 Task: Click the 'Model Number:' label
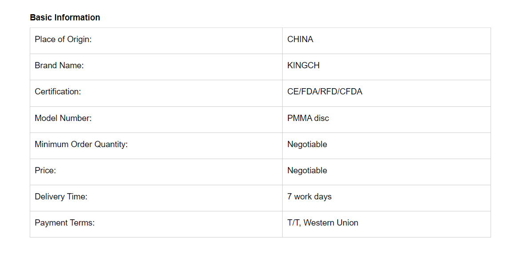63,118
